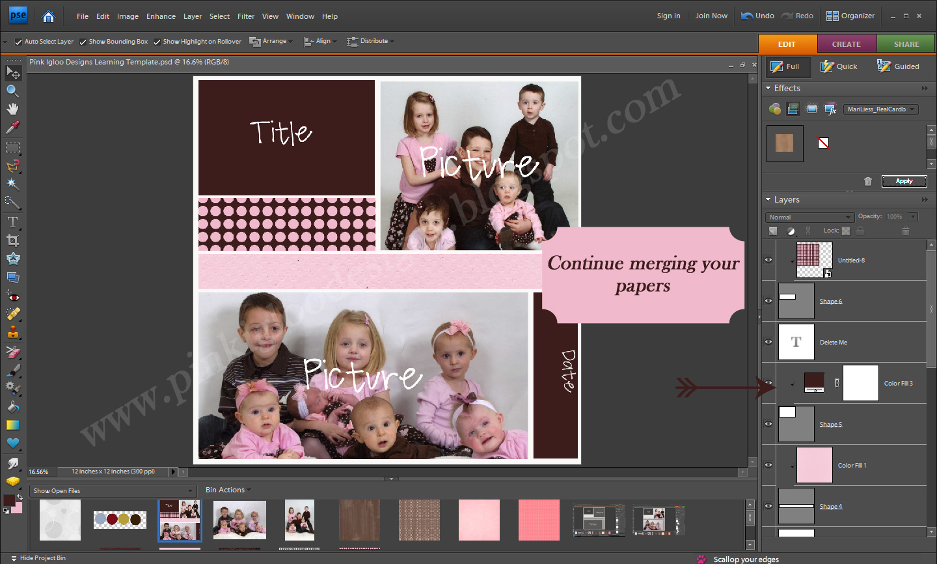Open the Opacity value dropdown

tap(913, 217)
